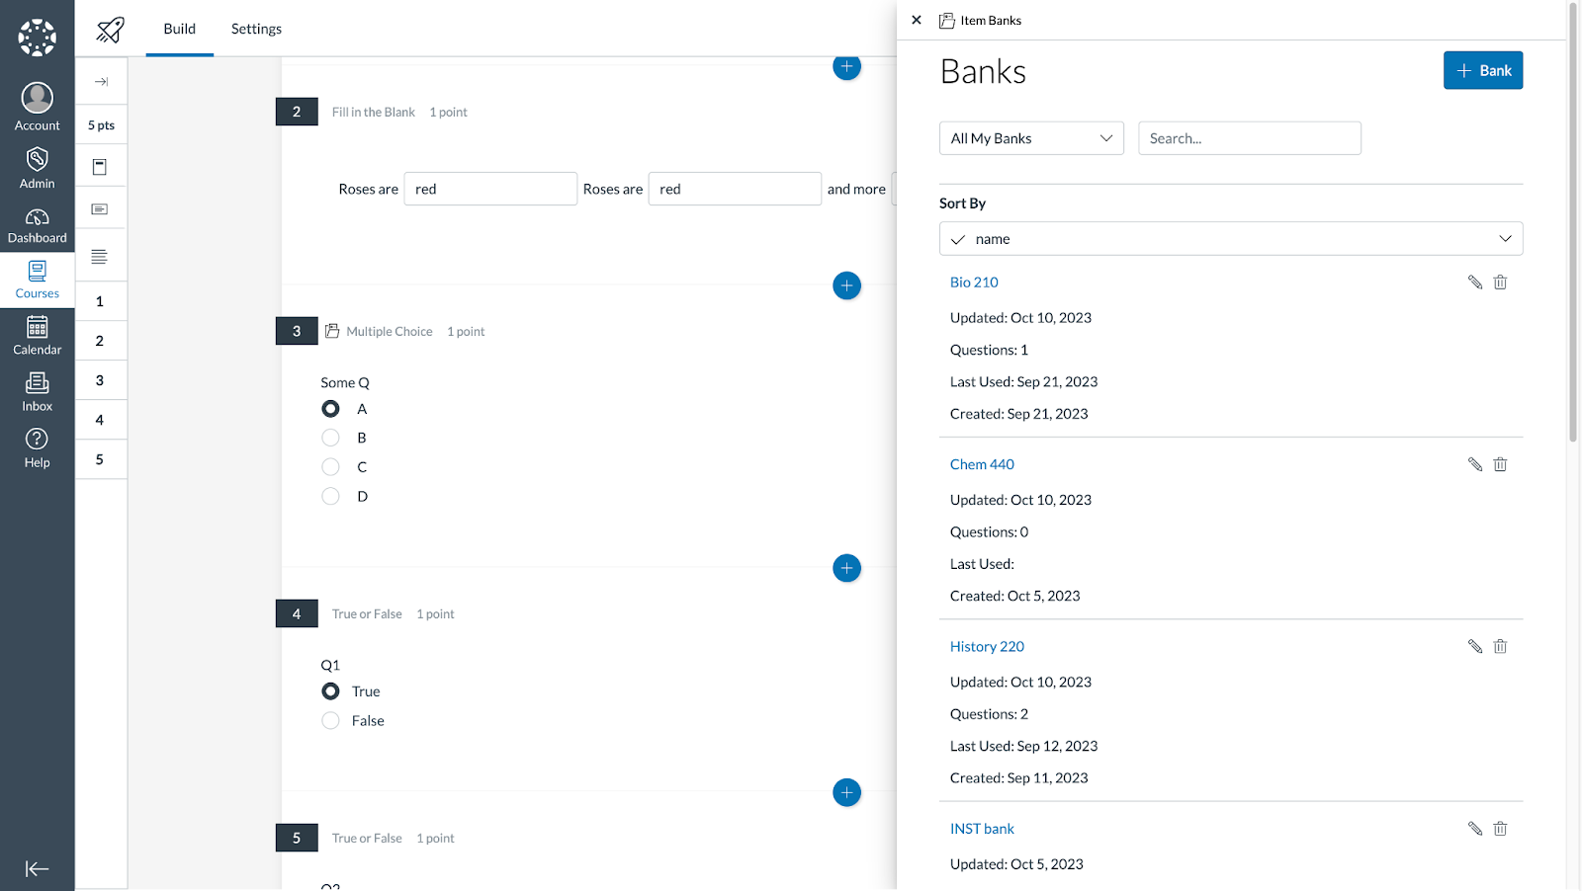This screenshot has width=1582, height=891.
Task: Open the Admin shield icon
Action: [38, 167]
